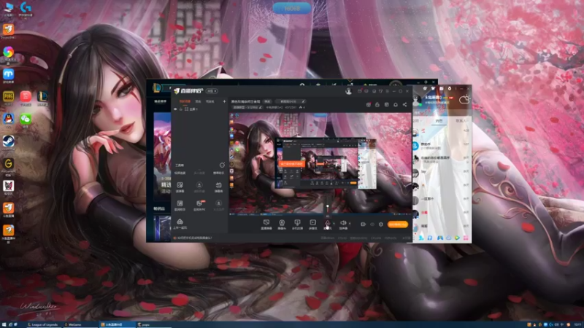Switch to League of Legends taskbar item
The width and height of the screenshot is (584, 328).
point(43,324)
